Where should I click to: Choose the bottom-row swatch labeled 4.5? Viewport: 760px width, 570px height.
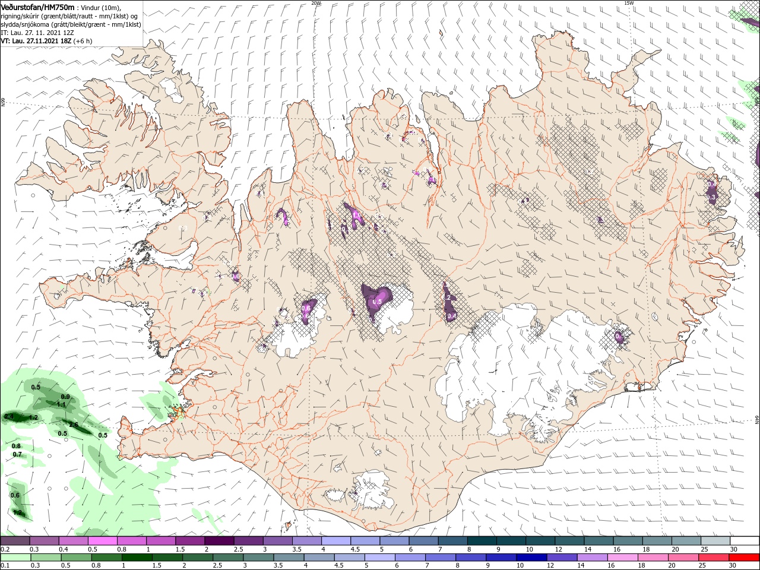(350, 558)
